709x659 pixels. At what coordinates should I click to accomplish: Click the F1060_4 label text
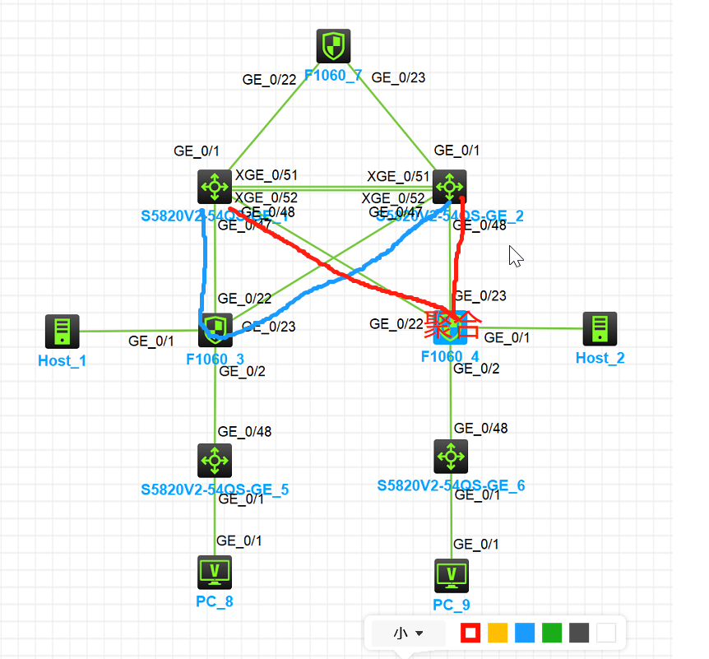coord(451,356)
